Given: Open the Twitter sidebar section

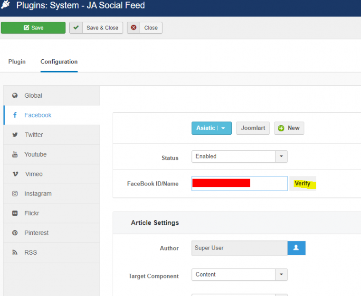Looking at the screenshot, I should (x=52, y=135).
